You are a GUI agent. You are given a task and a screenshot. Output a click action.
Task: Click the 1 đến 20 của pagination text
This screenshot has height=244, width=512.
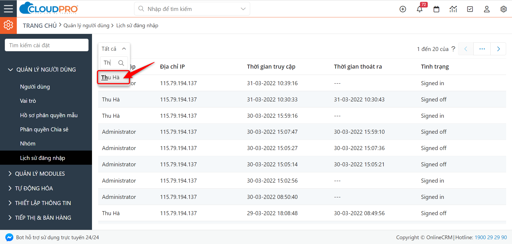click(433, 49)
